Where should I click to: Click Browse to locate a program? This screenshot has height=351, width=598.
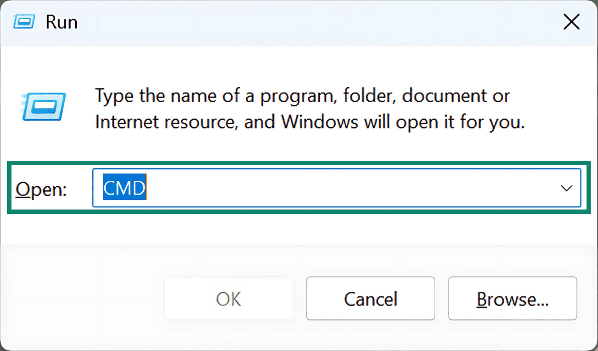pyautogui.click(x=512, y=298)
